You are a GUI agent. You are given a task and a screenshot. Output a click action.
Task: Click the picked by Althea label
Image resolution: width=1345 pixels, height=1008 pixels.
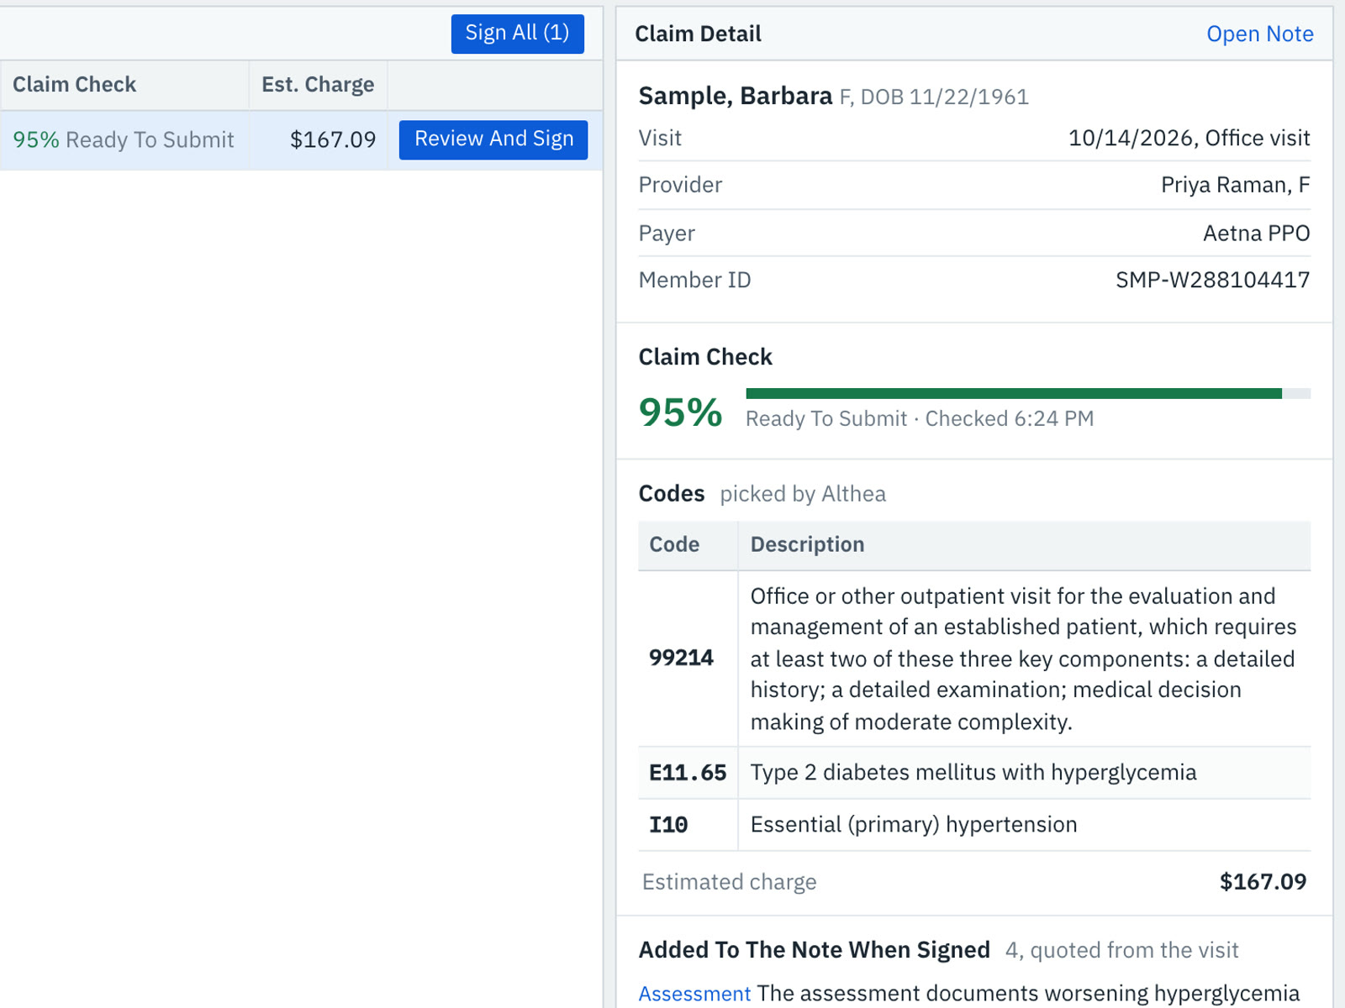[x=803, y=494]
